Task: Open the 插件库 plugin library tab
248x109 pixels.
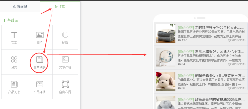Action: tap(60, 6)
